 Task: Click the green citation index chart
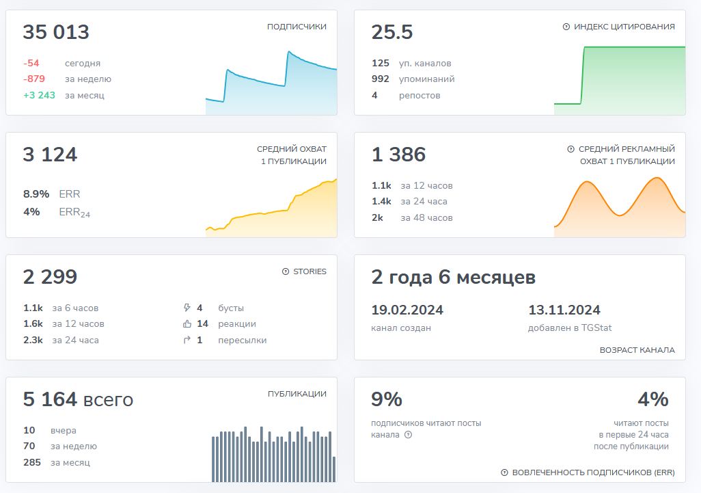620,81
